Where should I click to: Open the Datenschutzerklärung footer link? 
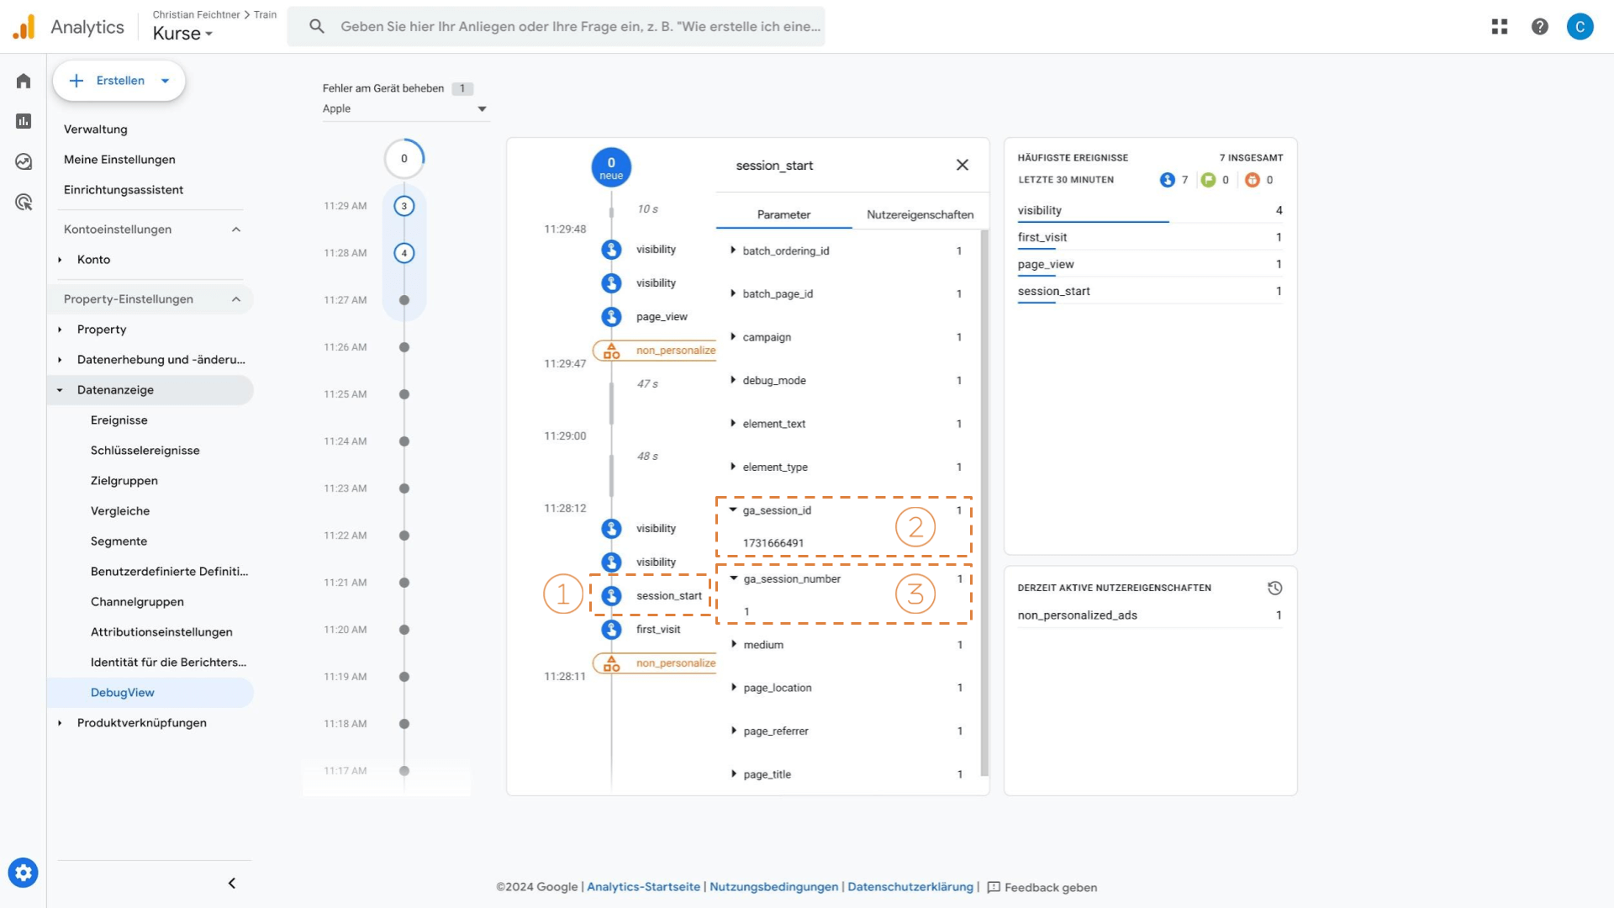click(910, 887)
